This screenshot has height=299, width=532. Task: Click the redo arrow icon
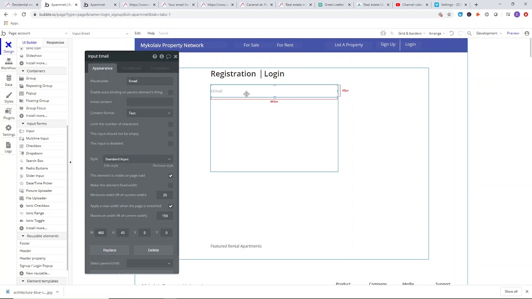pos(460,33)
